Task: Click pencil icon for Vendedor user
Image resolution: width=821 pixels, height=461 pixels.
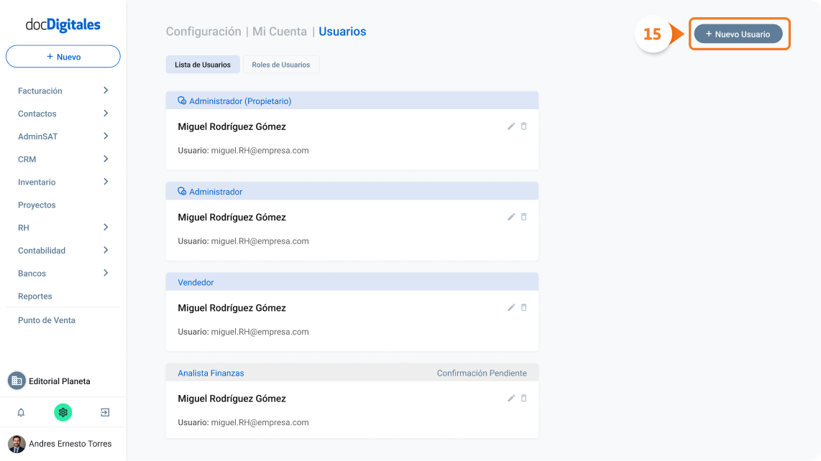Action: (511, 307)
